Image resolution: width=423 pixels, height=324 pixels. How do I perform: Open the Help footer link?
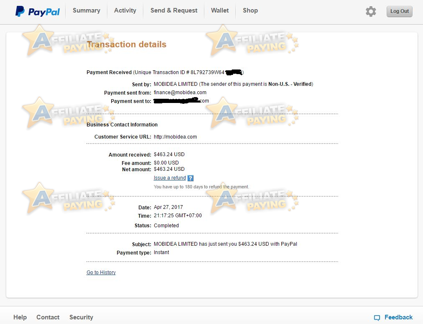[20, 317]
